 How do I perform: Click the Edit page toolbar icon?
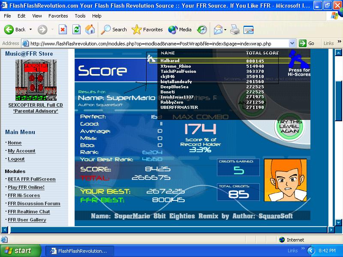pyautogui.click(x=248, y=30)
